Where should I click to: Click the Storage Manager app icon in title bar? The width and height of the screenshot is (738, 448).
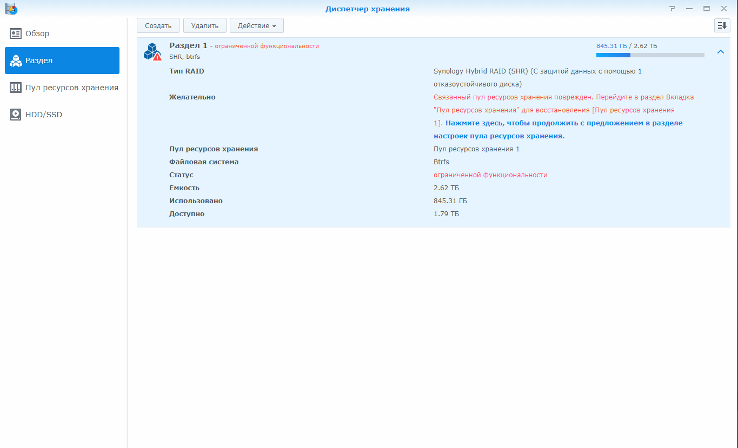(11, 9)
